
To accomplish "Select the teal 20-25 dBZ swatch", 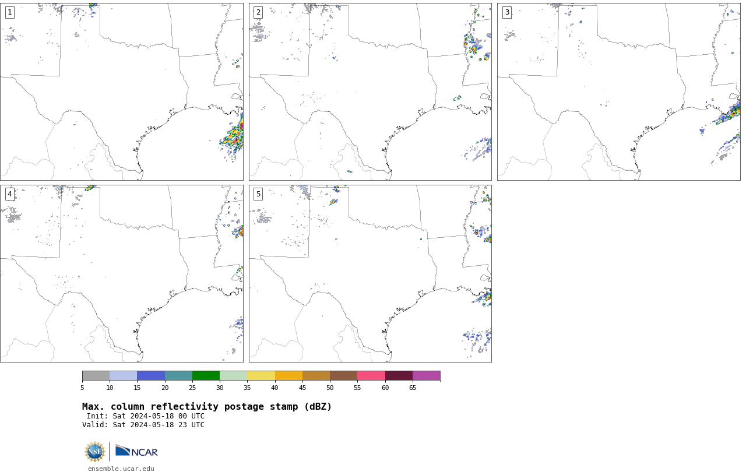I will (x=178, y=376).
